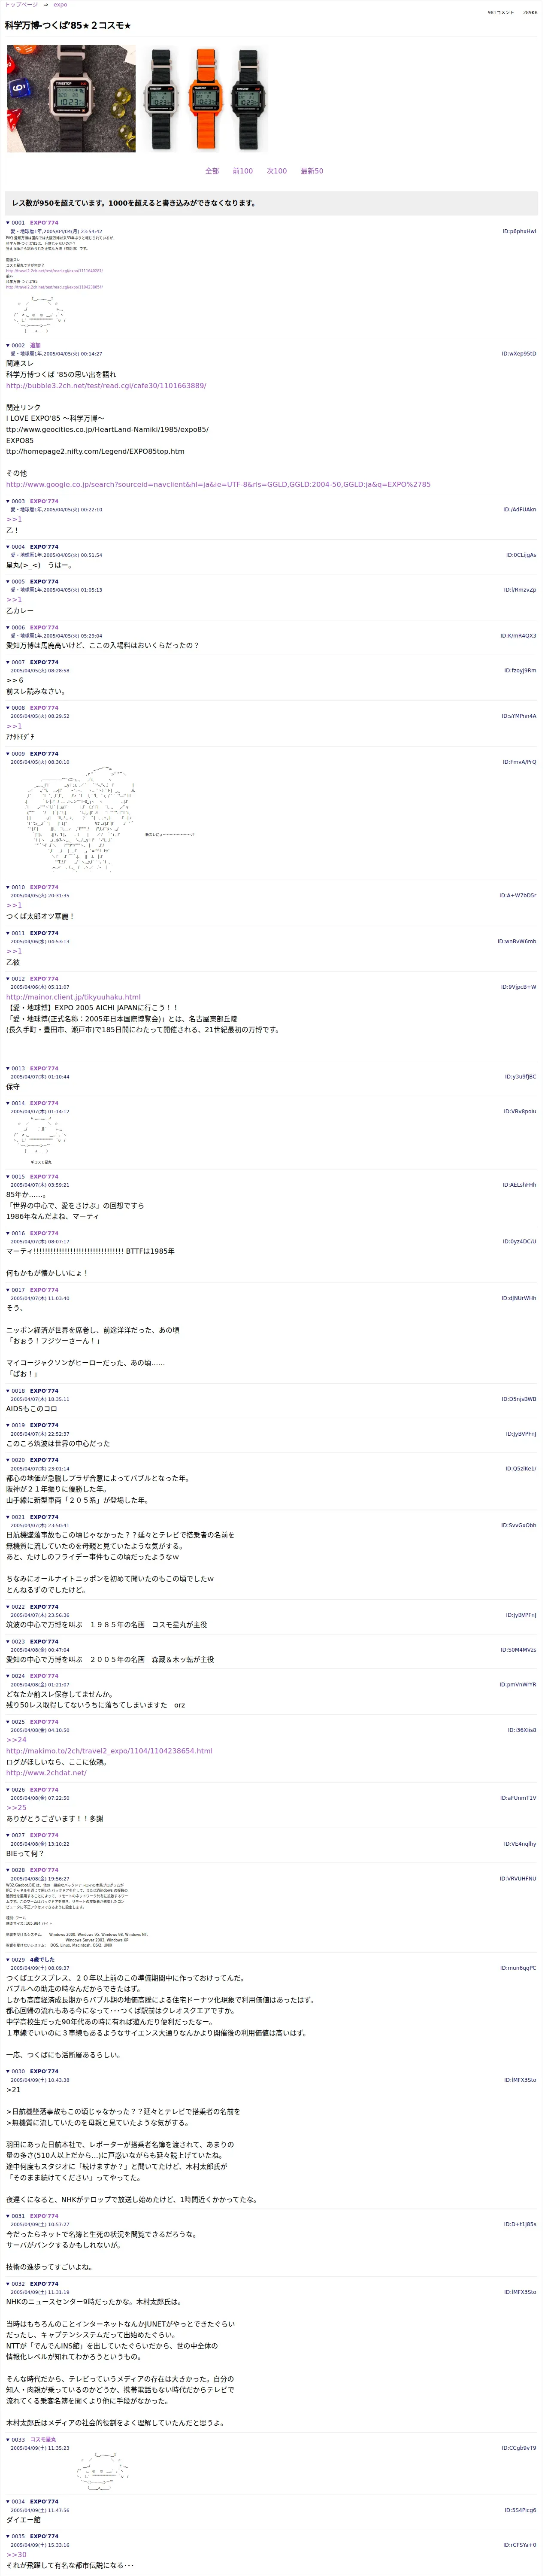Select ID:p6phxHwl of post 0001
This screenshot has height=2576, width=551.
pyautogui.click(x=519, y=231)
